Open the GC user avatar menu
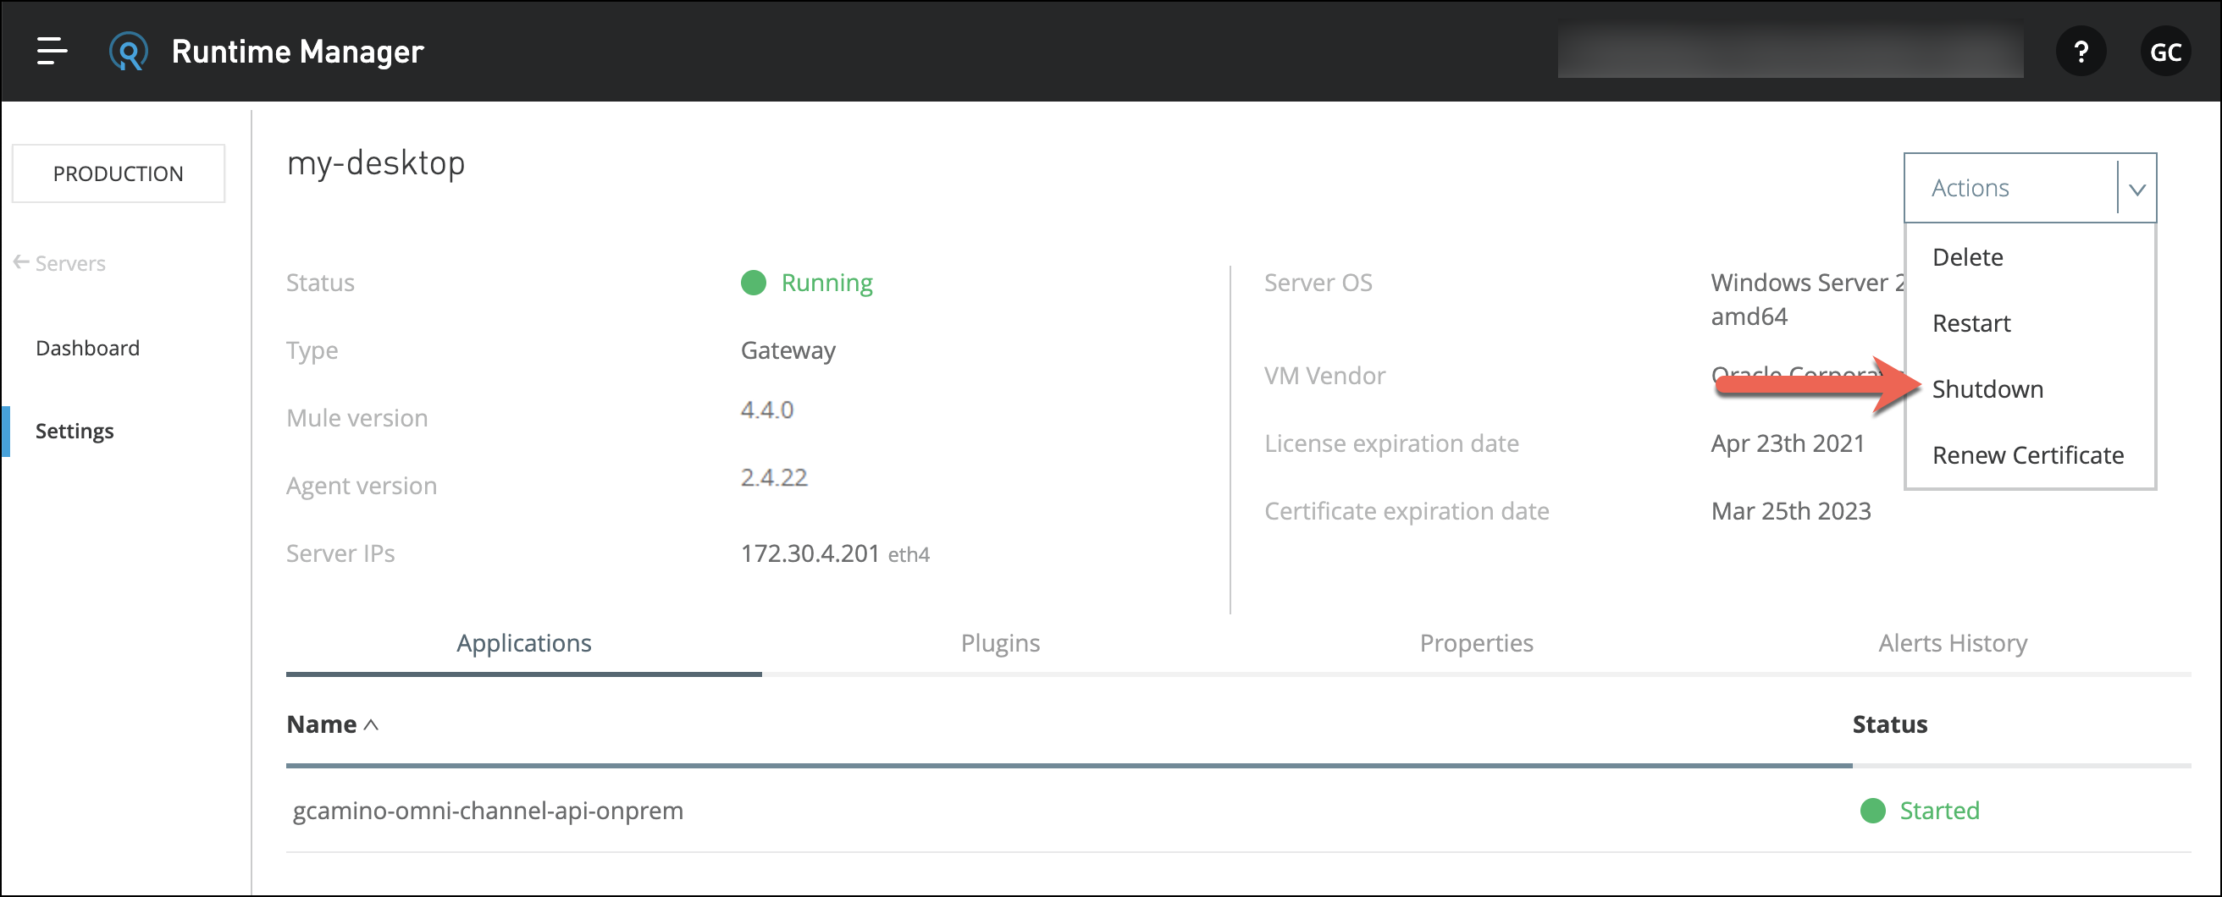The height and width of the screenshot is (897, 2222). point(2165,52)
